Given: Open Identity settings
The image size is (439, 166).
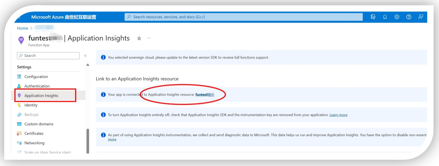Looking at the screenshot, I should (x=31, y=105).
